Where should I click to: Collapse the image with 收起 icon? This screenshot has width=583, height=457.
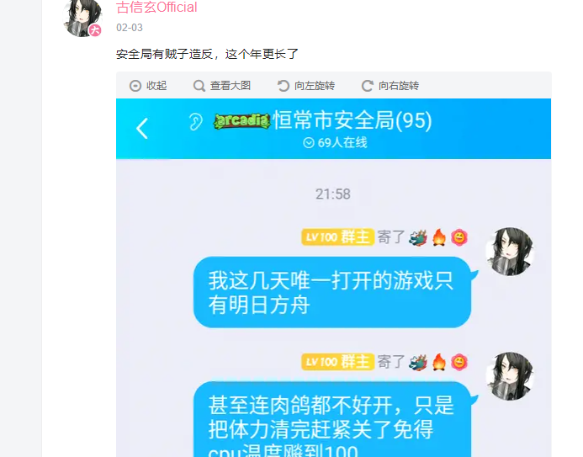[135, 86]
